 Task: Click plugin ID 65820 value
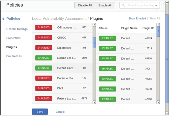[148, 58]
